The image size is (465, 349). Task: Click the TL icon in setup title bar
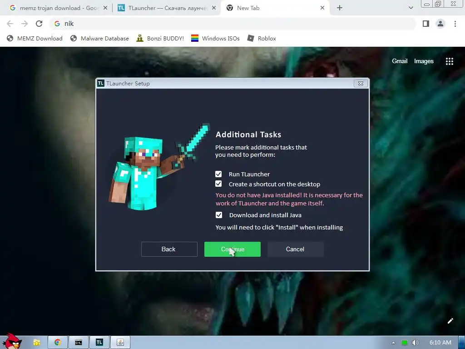[x=100, y=84]
